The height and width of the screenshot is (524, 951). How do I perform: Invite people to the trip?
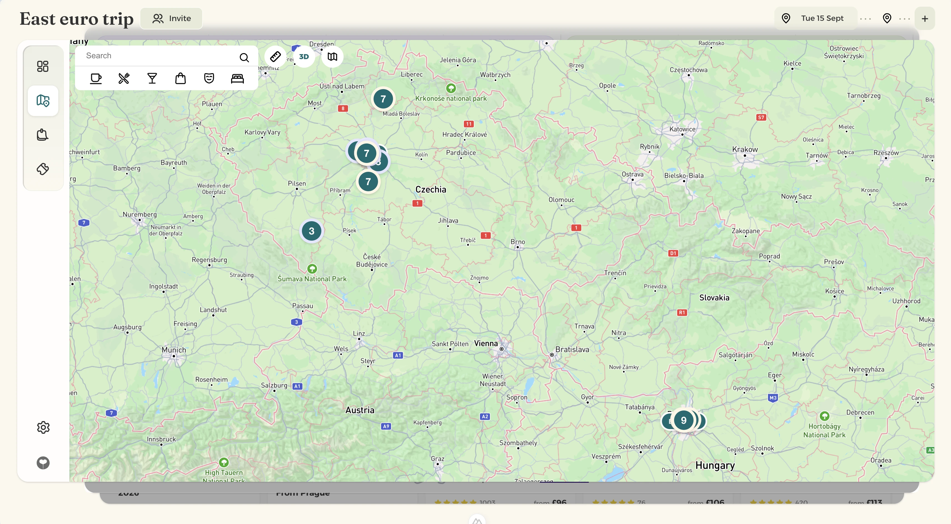point(172,18)
